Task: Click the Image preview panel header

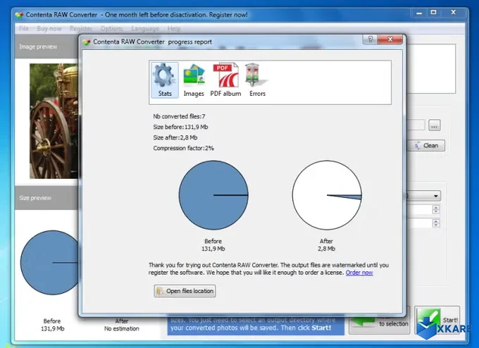Action: (x=46, y=46)
